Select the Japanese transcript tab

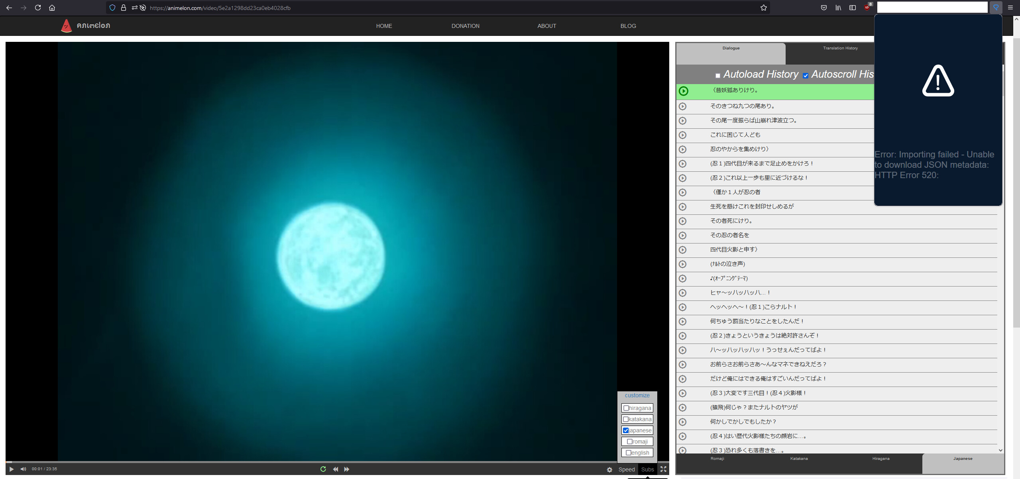(963, 463)
